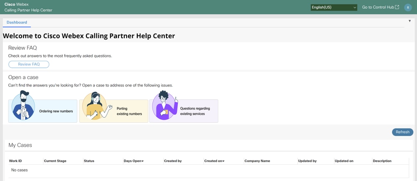
Task: Click the Updated by column header
Action: [x=307, y=161]
